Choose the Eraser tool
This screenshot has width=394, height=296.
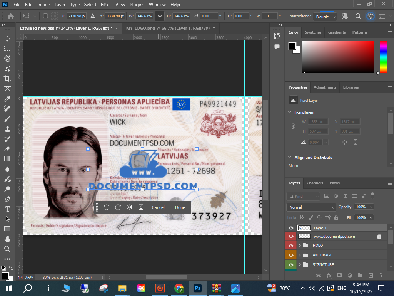(7, 149)
